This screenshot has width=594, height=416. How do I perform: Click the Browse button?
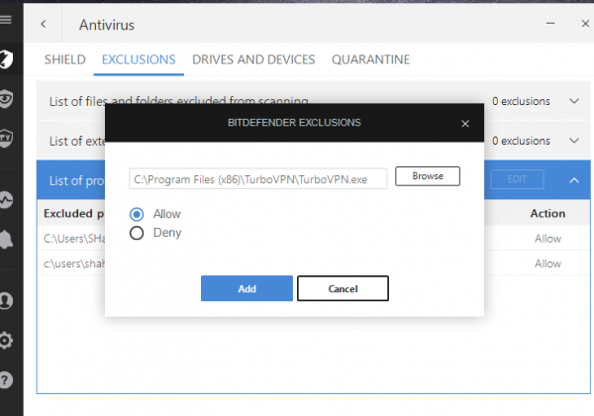(428, 176)
